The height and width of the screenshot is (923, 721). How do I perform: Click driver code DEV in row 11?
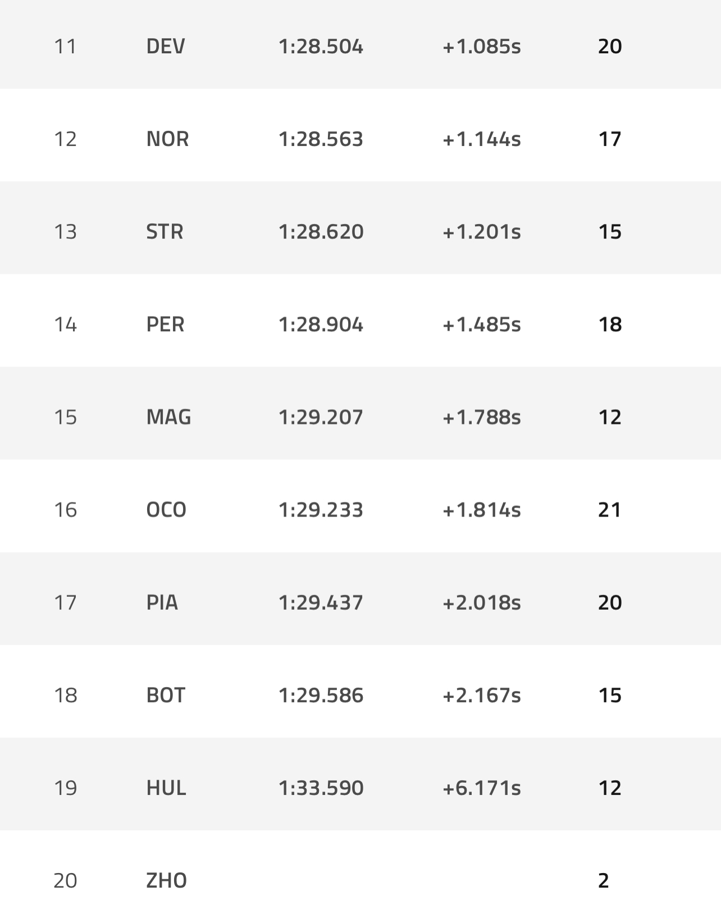pos(166,46)
